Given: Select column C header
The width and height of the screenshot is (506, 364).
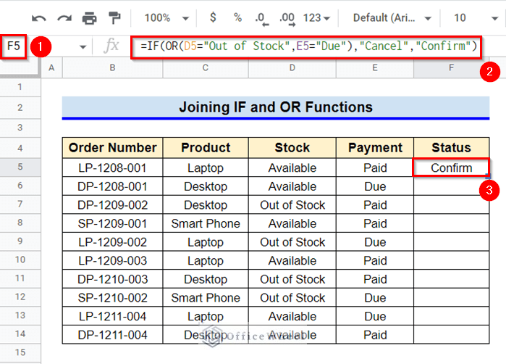Looking at the screenshot, I should click(x=206, y=68).
